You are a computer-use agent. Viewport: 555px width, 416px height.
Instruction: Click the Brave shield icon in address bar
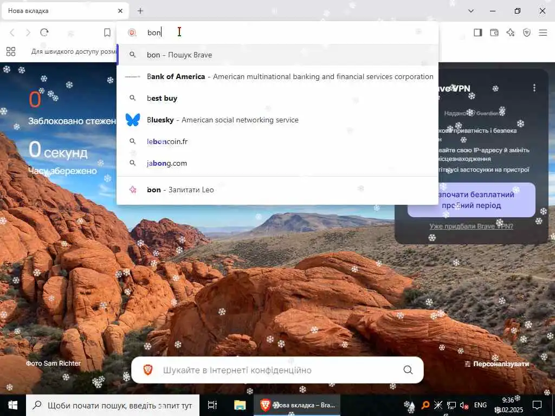click(x=132, y=32)
